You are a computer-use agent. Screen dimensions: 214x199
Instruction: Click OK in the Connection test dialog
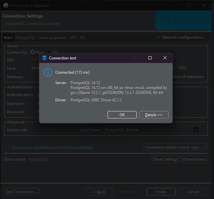[122, 115]
